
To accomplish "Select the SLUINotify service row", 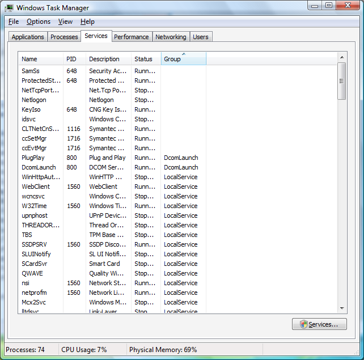I will pos(112,254).
